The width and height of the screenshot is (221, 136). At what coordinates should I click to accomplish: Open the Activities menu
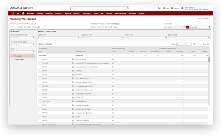tap(31, 13)
